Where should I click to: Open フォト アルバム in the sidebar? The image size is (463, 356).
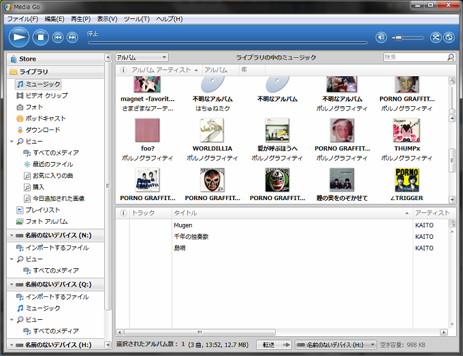click(x=42, y=222)
